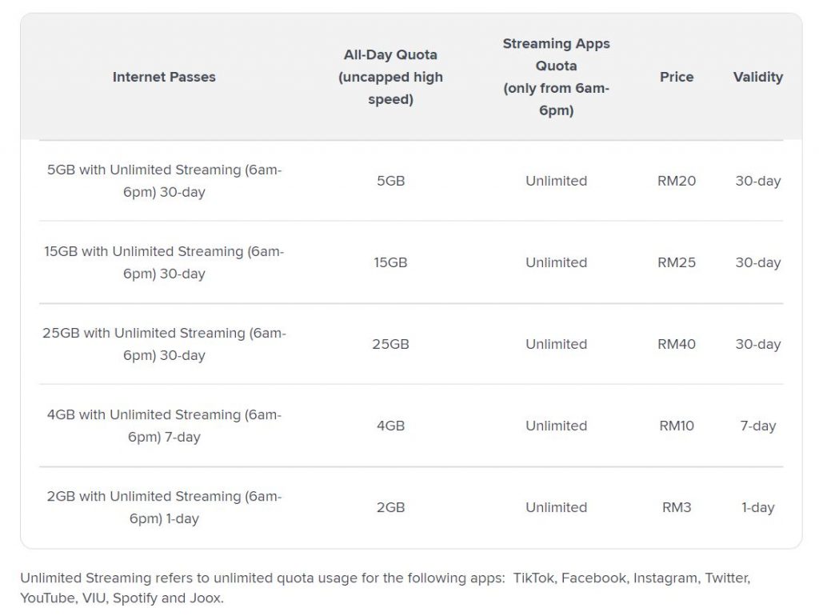Click the 1-day validity cell
Screen dimensions: 819x616
757,507
